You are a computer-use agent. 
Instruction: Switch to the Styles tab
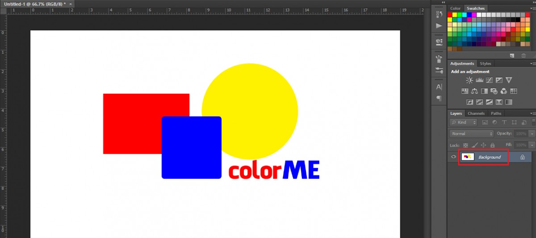[x=486, y=64]
